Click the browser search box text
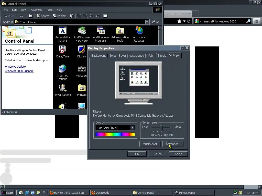 (x=219, y=21)
